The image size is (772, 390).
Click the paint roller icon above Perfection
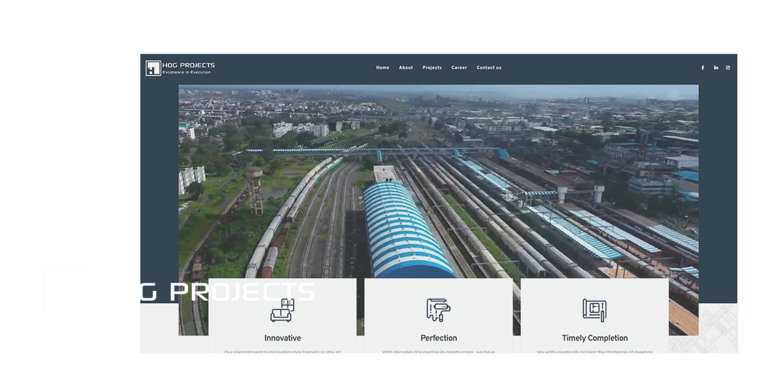438,310
